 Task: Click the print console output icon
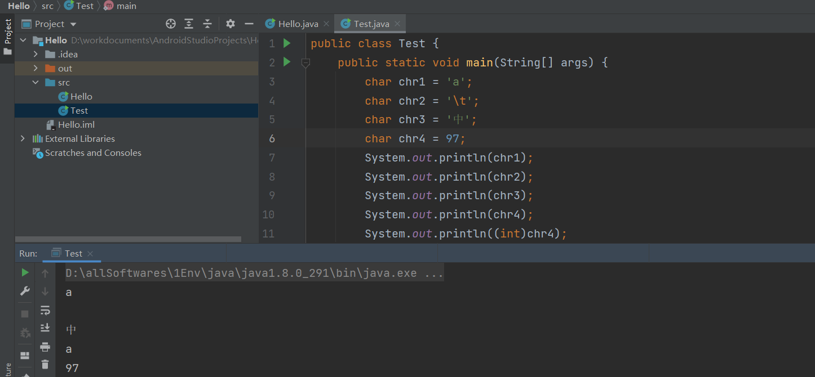pos(45,347)
